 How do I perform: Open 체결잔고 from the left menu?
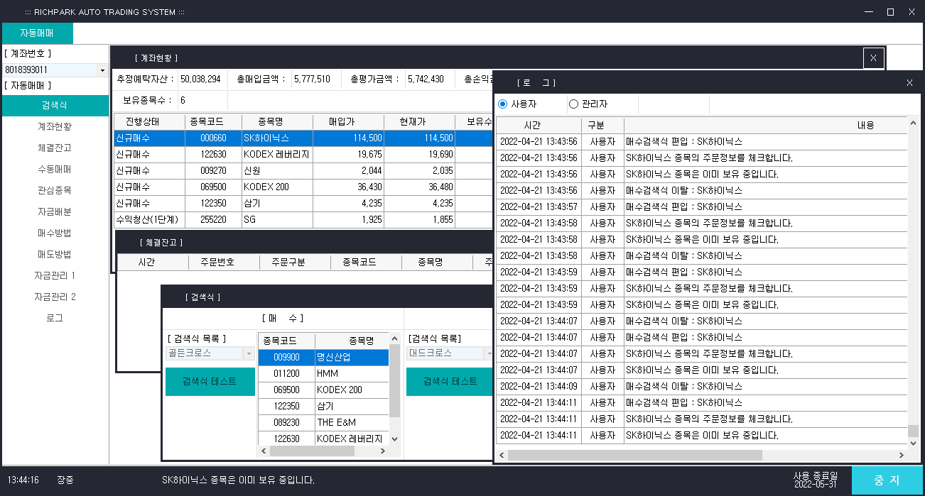pyautogui.click(x=55, y=148)
